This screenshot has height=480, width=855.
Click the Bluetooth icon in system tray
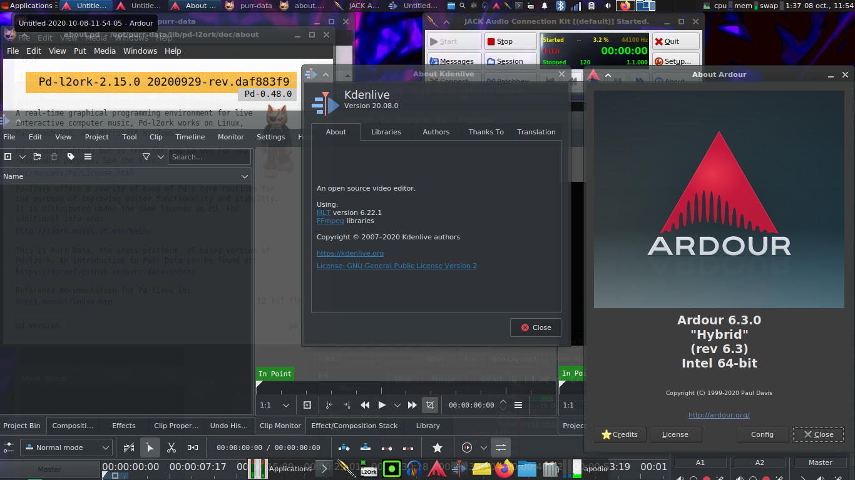pos(561,6)
